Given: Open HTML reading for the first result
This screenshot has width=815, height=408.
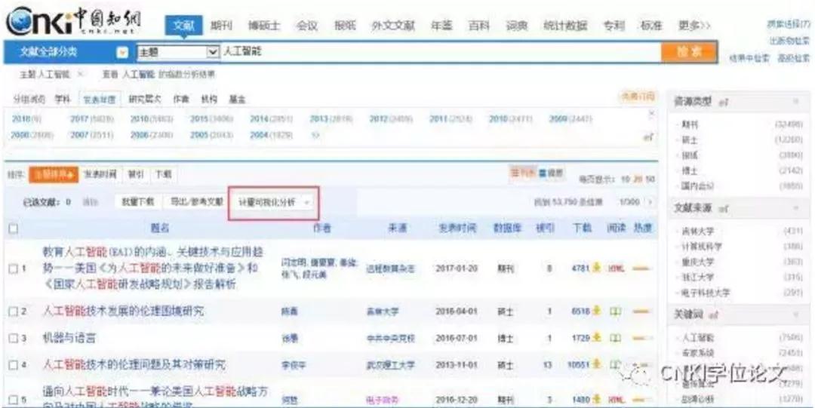Looking at the screenshot, I should (x=617, y=268).
